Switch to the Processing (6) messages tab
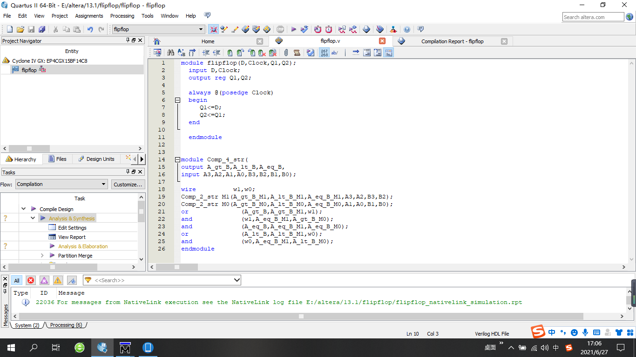The width and height of the screenshot is (636, 357). (65, 325)
